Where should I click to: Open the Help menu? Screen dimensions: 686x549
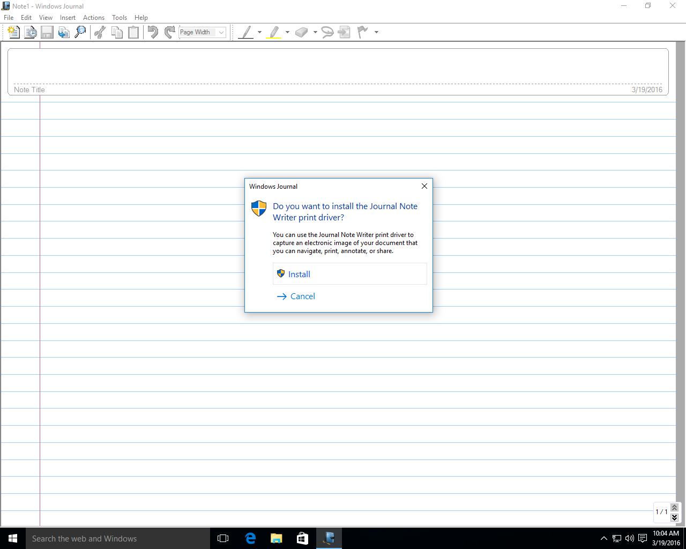pos(141,18)
